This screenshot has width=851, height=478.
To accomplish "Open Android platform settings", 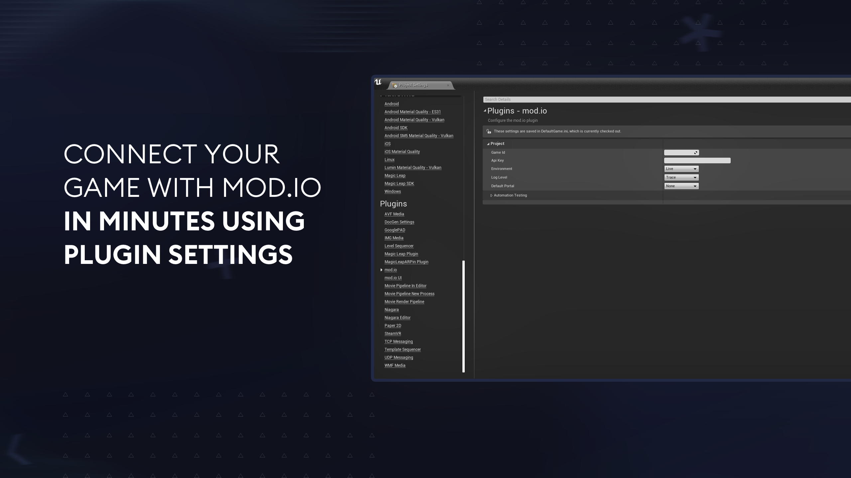I will (392, 104).
